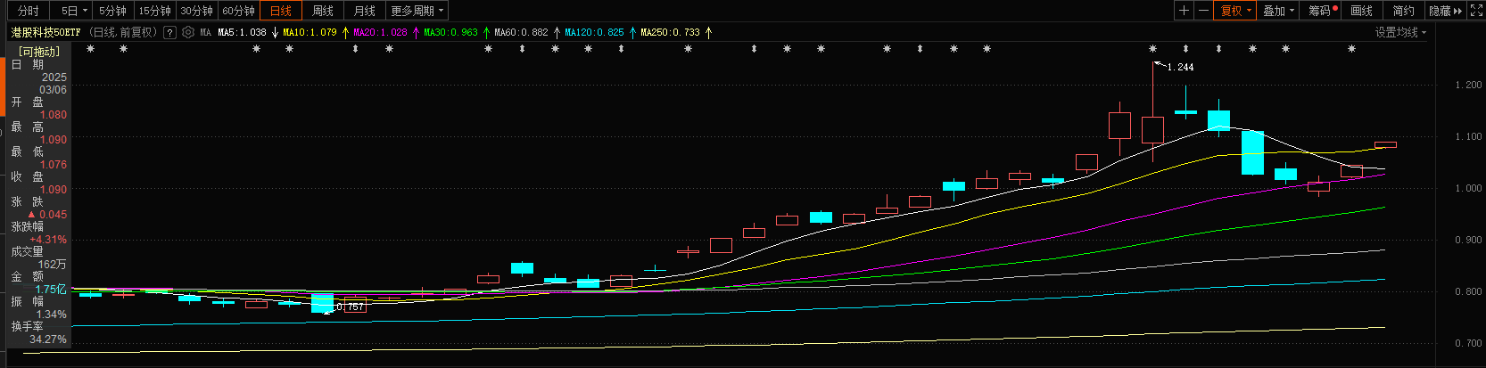
Task: Toggle 简约 simplified view mode
Action: [1403, 11]
